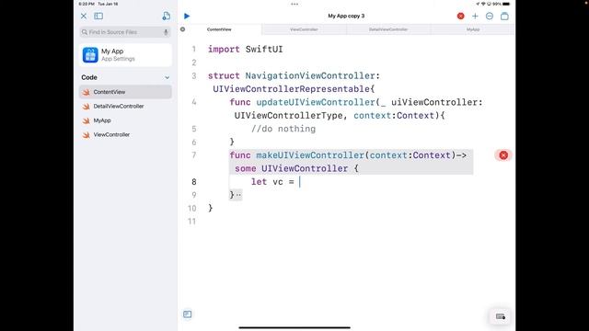Viewport: 589px width, 331px height.
Task: Switch to the ContentView tab
Action: click(219, 29)
